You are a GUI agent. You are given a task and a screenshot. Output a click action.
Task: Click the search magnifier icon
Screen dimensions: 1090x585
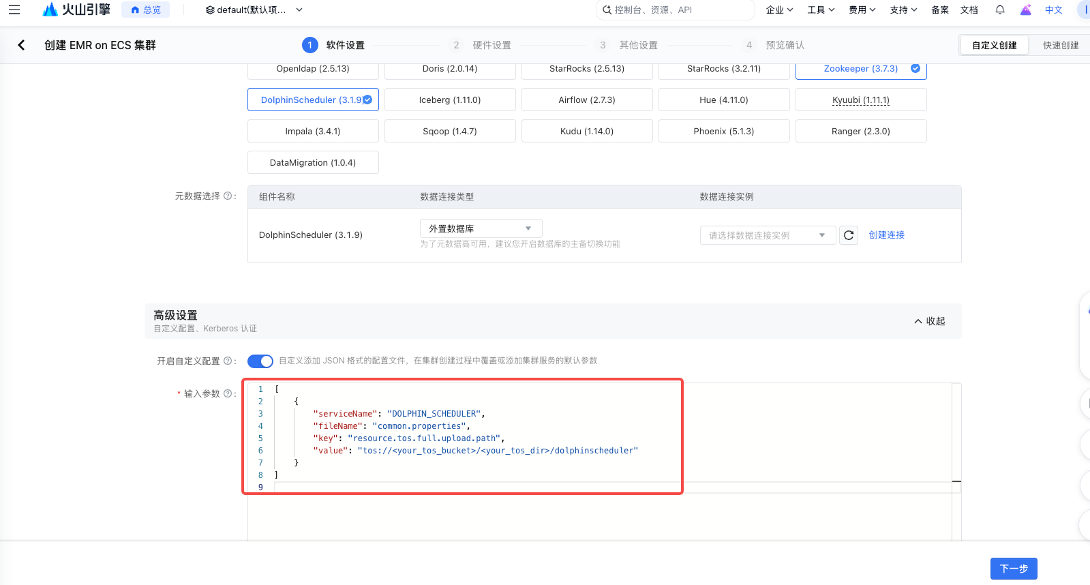(x=607, y=10)
